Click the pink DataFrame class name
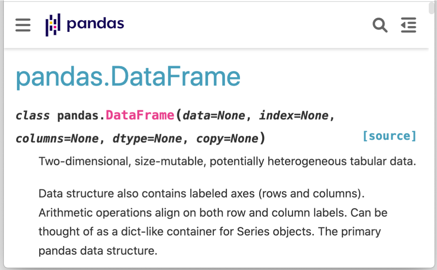This screenshot has height=270, width=437. click(140, 115)
